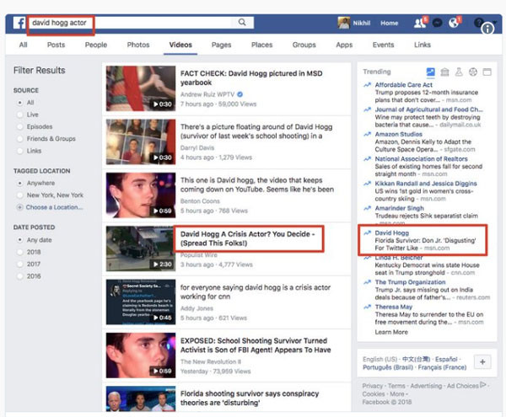The width and height of the screenshot is (506, 417).
Task: Click the verified badge next to Andrew Ruiz WPTV
Action: [x=240, y=94]
